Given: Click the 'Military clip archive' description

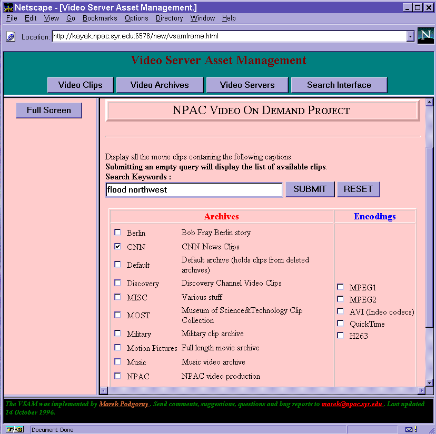Looking at the screenshot, I should point(212,334).
